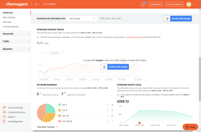Expand the Backlinks sidebar section

16,49
